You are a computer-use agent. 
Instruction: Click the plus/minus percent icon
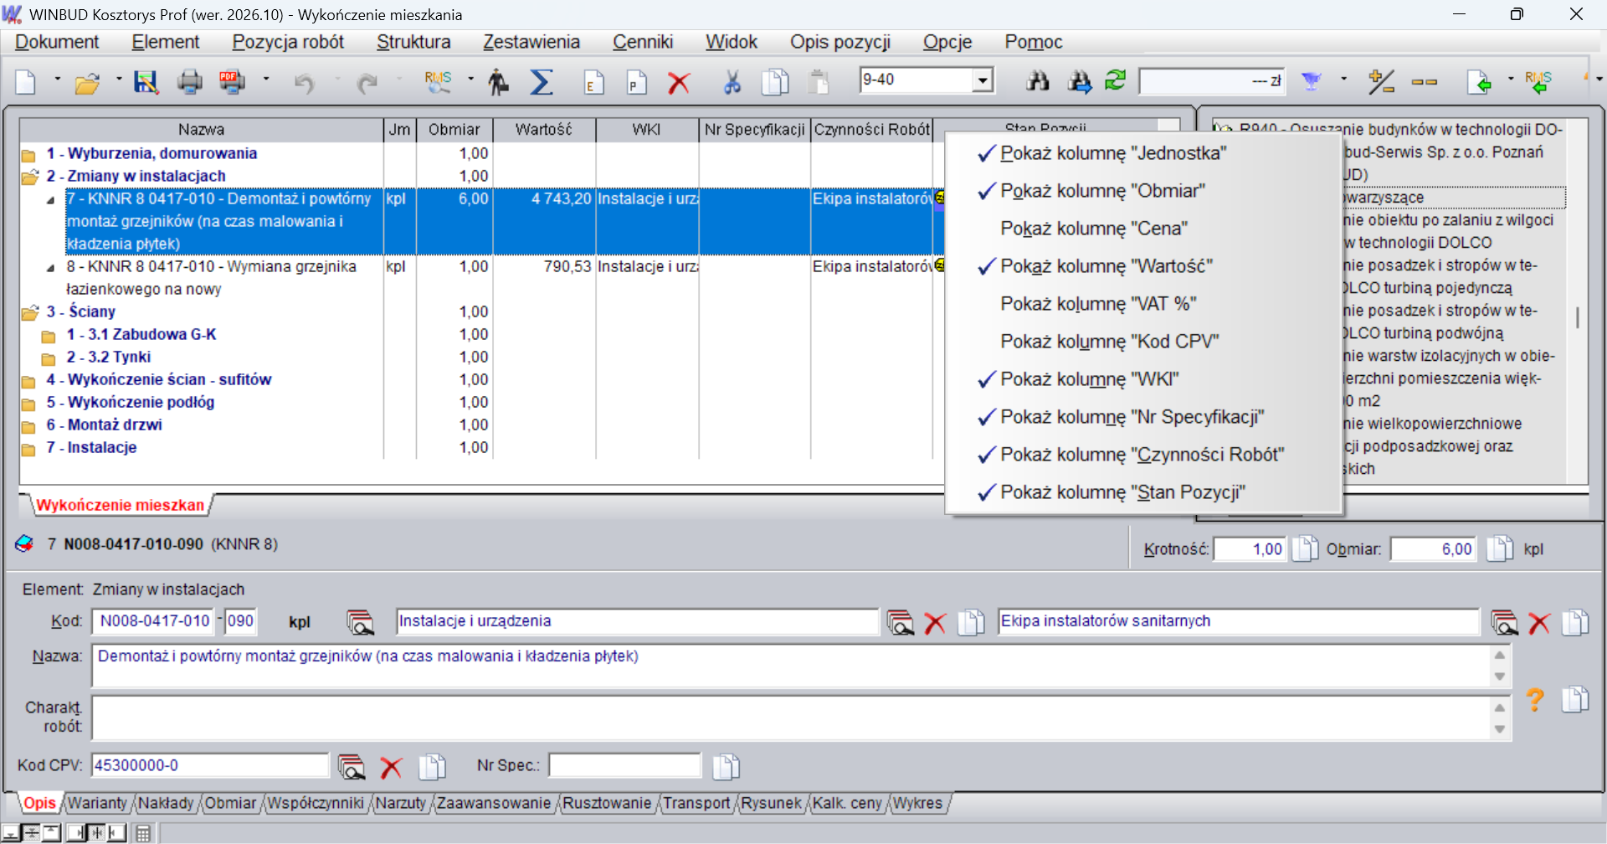coord(1381,81)
